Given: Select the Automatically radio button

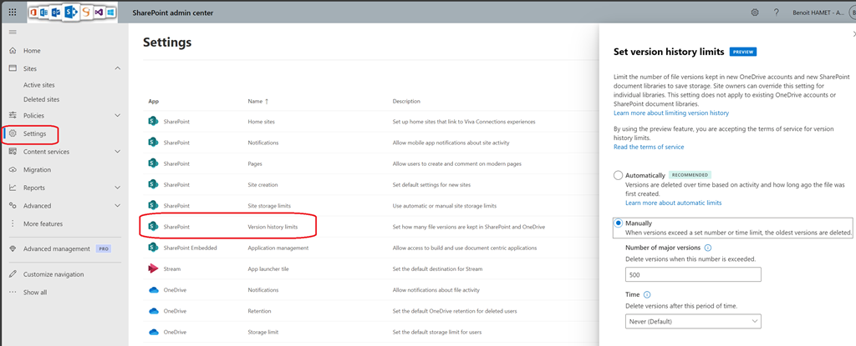Looking at the screenshot, I should point(619,175).
